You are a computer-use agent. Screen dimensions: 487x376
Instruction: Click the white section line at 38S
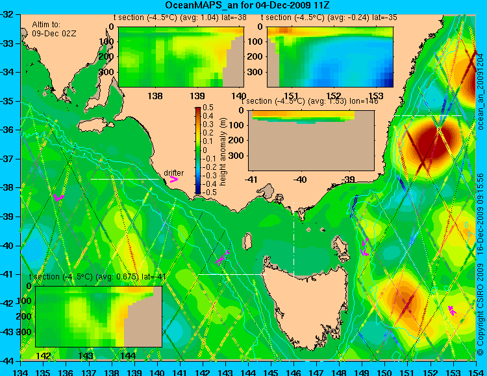pos(125,179)
